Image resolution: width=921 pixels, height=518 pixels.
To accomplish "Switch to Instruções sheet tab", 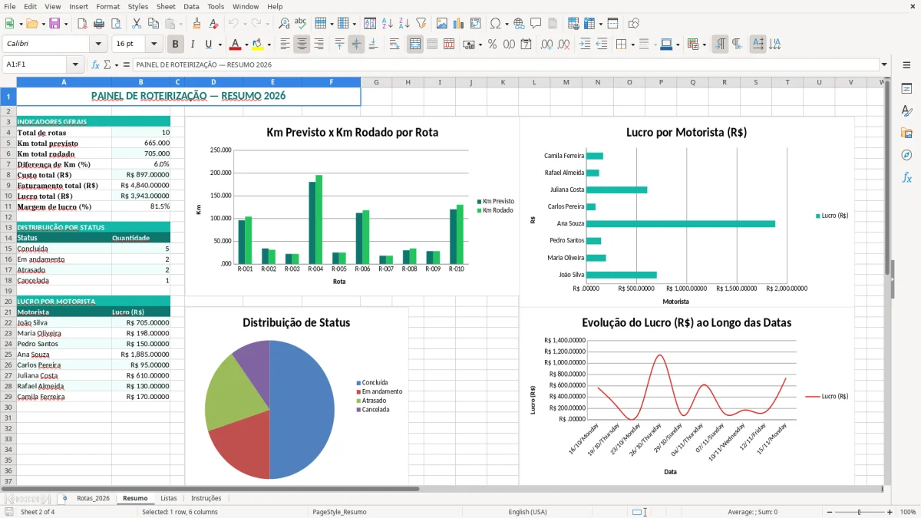I will pyautogui.click(x=206, y=498).
